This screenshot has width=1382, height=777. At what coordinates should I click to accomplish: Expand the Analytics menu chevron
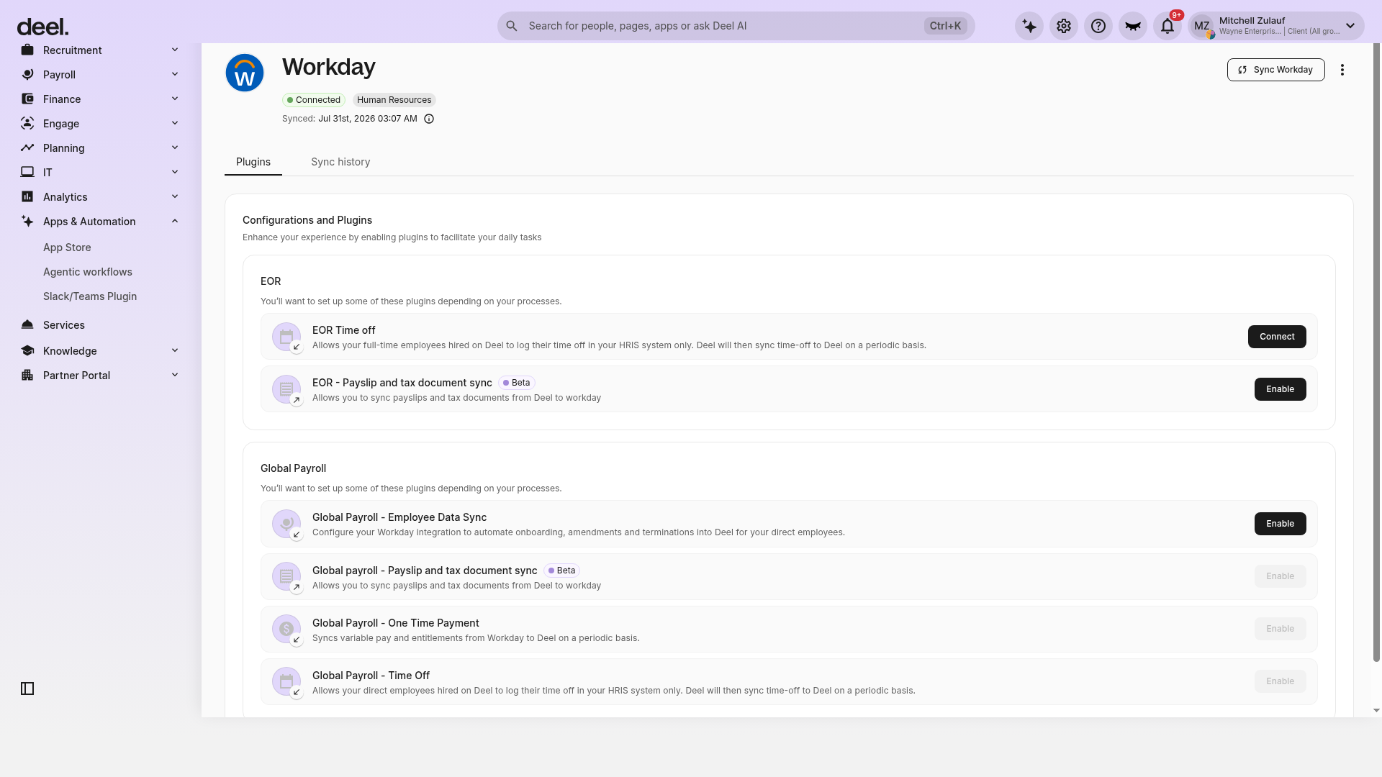pos(175,196)
